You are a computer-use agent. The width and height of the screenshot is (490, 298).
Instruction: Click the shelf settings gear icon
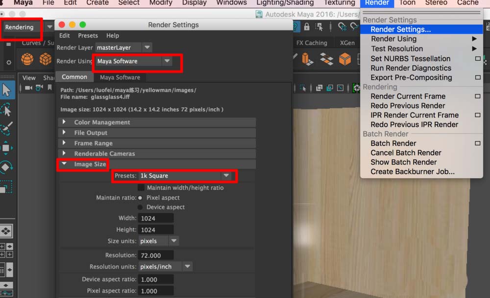[9, 63]
